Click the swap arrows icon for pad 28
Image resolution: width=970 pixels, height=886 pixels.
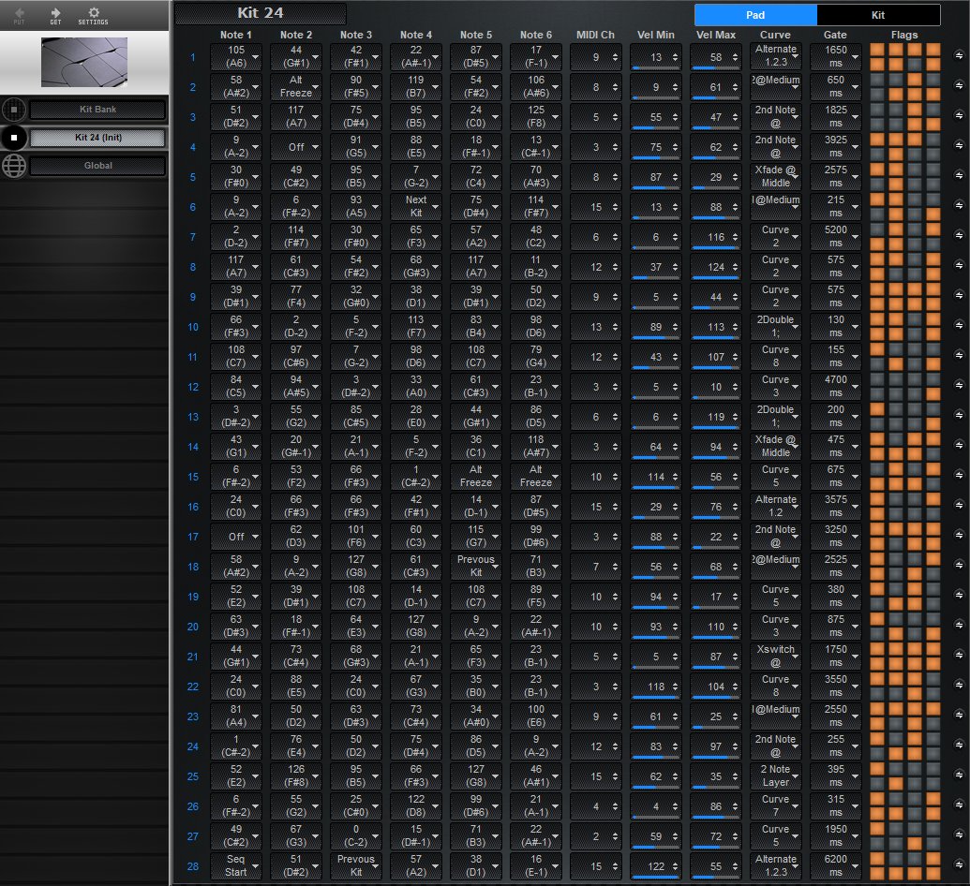click(959, 865)
